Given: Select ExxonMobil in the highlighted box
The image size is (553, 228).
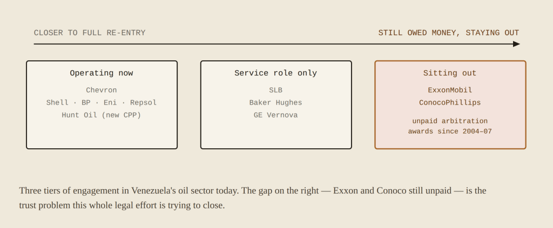Looking at the screenshot, I should tap(450, 90).
